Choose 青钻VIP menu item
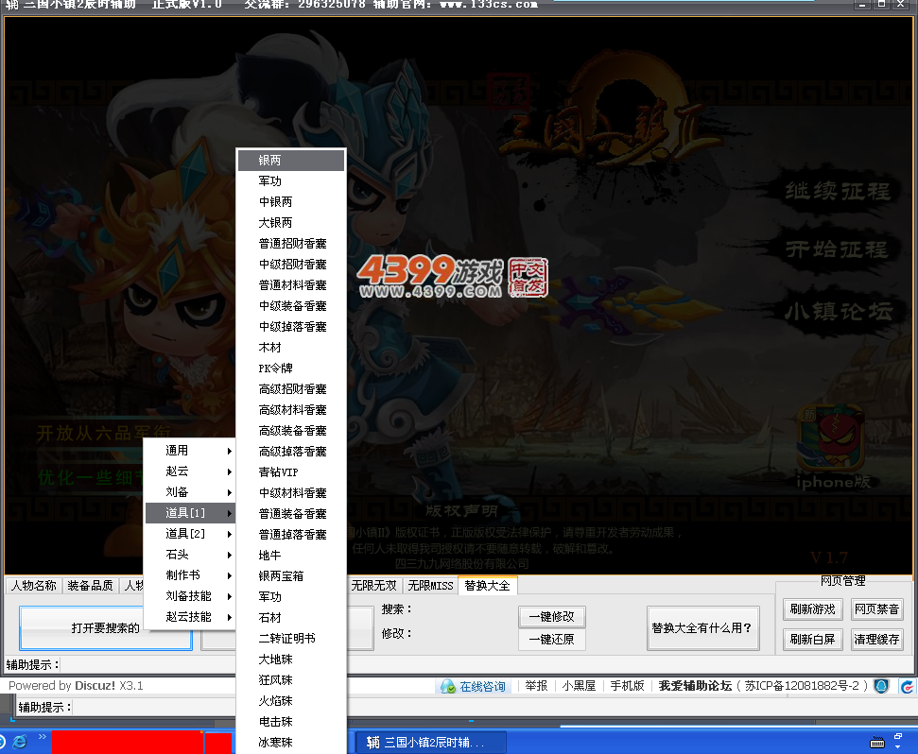 click(291, 472)
